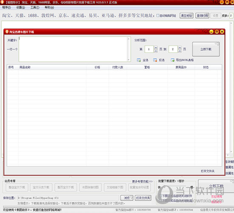Click the 反选 invert-selection icon
Viewport: 234px width, 213px height.
point(155,60)
